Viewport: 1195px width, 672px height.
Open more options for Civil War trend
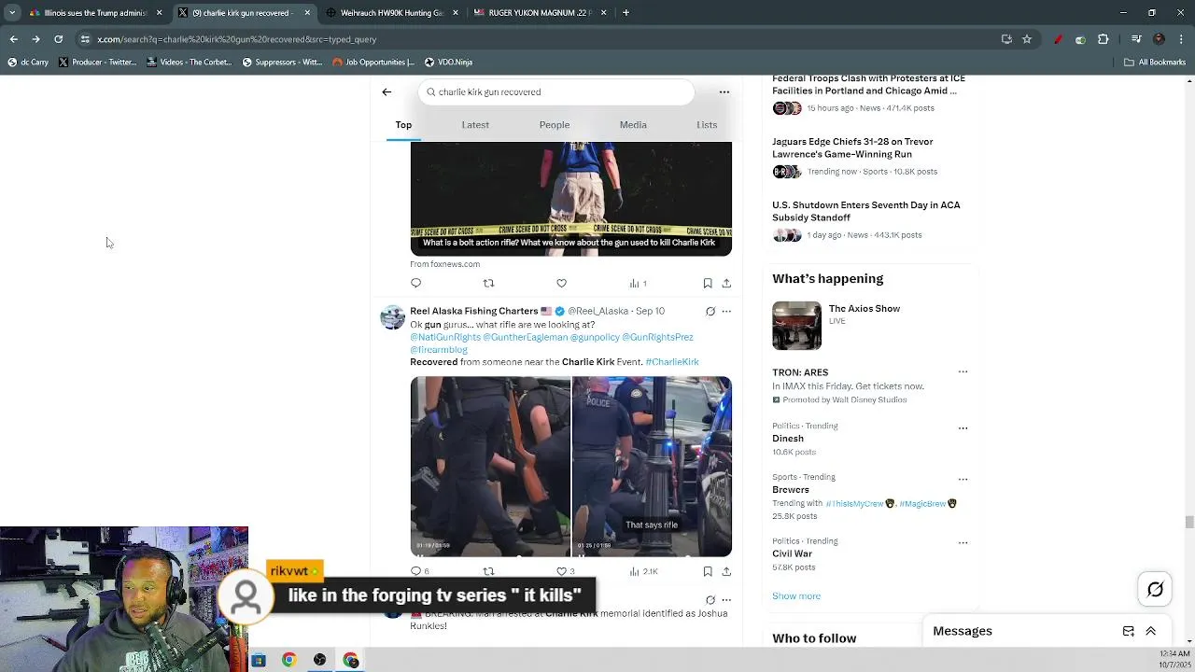(963, 542)
